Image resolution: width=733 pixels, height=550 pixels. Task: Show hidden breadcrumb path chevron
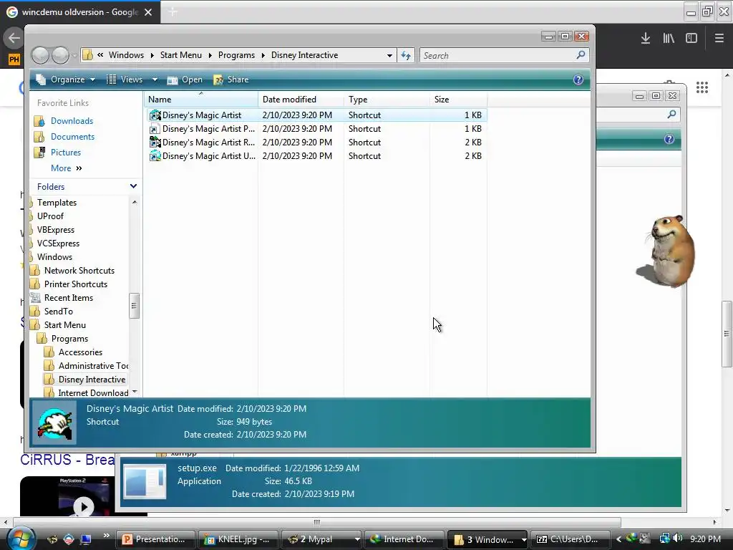click(x=100, y=55)
